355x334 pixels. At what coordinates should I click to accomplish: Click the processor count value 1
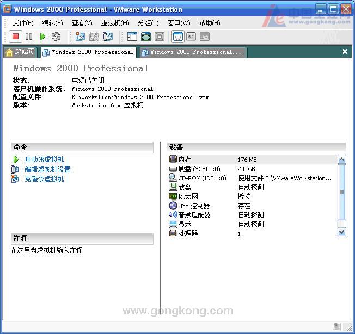pos(239,234)
